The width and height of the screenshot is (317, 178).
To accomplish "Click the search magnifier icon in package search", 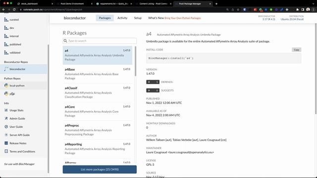I will [65, 41].
